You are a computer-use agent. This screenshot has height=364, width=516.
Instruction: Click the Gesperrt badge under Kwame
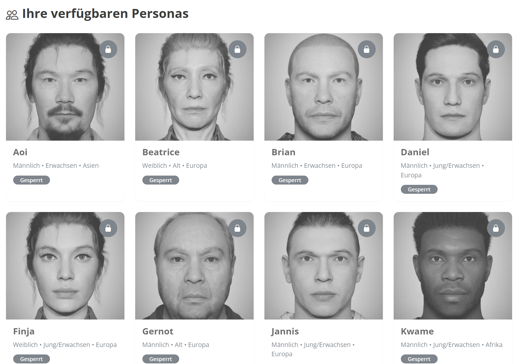point(419,359)
